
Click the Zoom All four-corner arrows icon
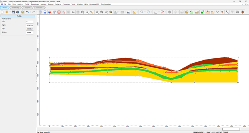tap(78, 12)
